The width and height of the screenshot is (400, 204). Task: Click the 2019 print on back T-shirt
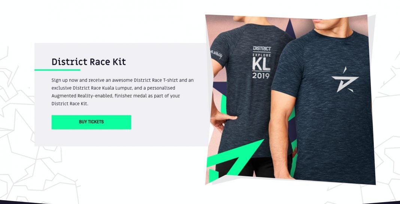pyautogui.click(x=261, y=76)
